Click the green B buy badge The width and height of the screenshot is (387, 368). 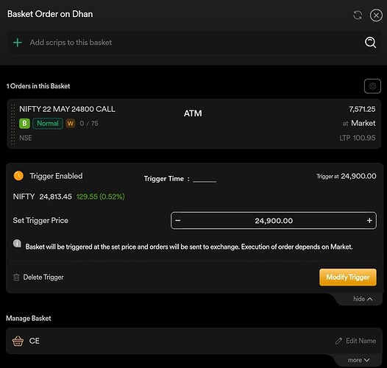point(24,123)
